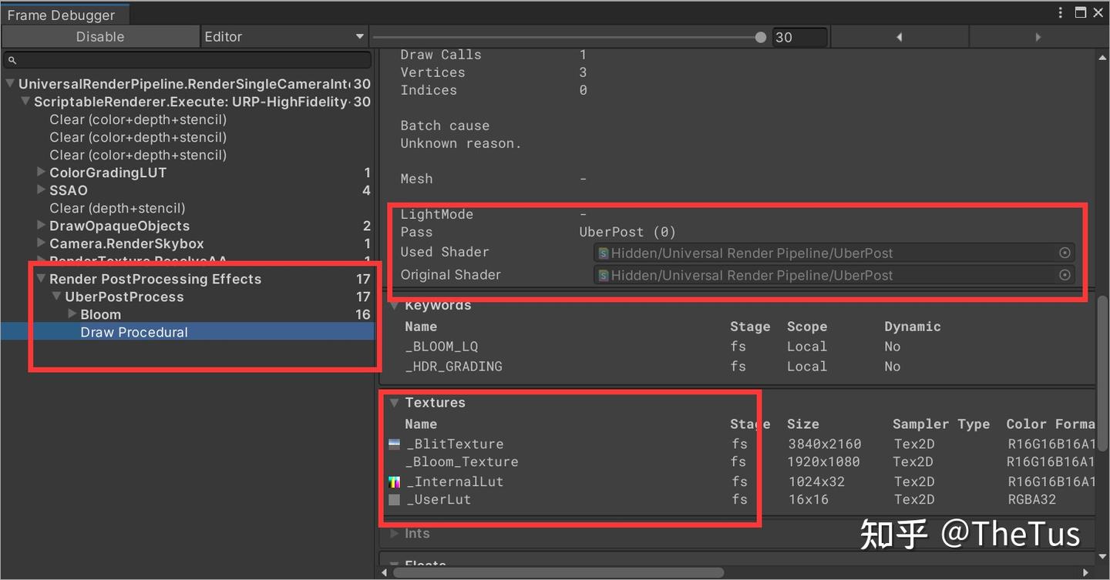Image resolution: width=1110 pixels, height=580 pixels.
Task: Open the three-dot panel menu
Action: (x=1061, y=12)
